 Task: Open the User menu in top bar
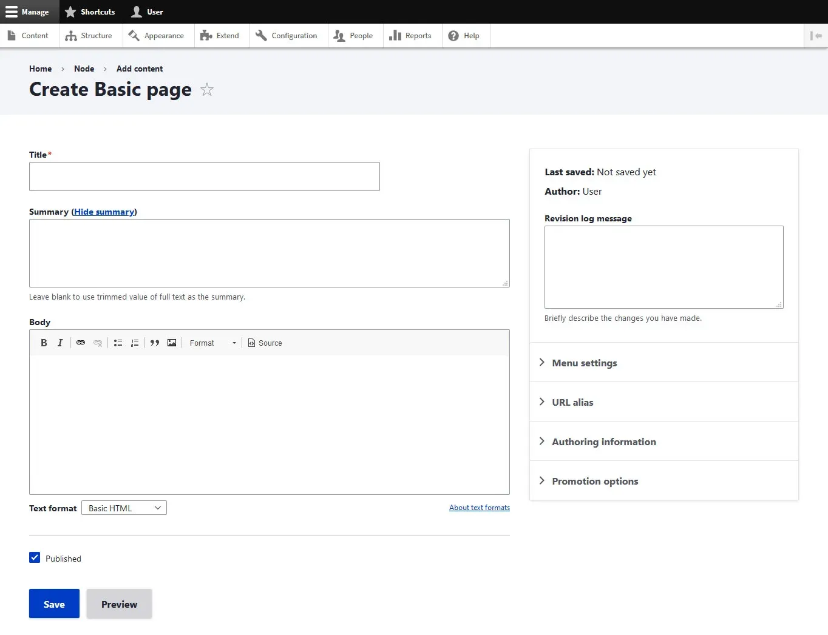tap(148, 12)
